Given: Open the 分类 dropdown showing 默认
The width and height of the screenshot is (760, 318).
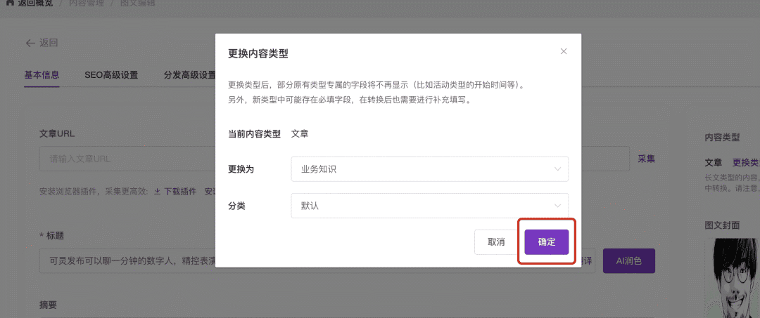Looking at the screenshot, I should point(429,206).
